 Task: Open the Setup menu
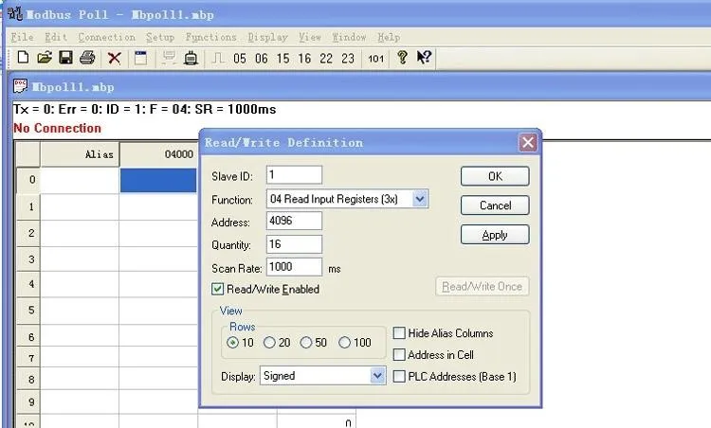click(160, 37)
